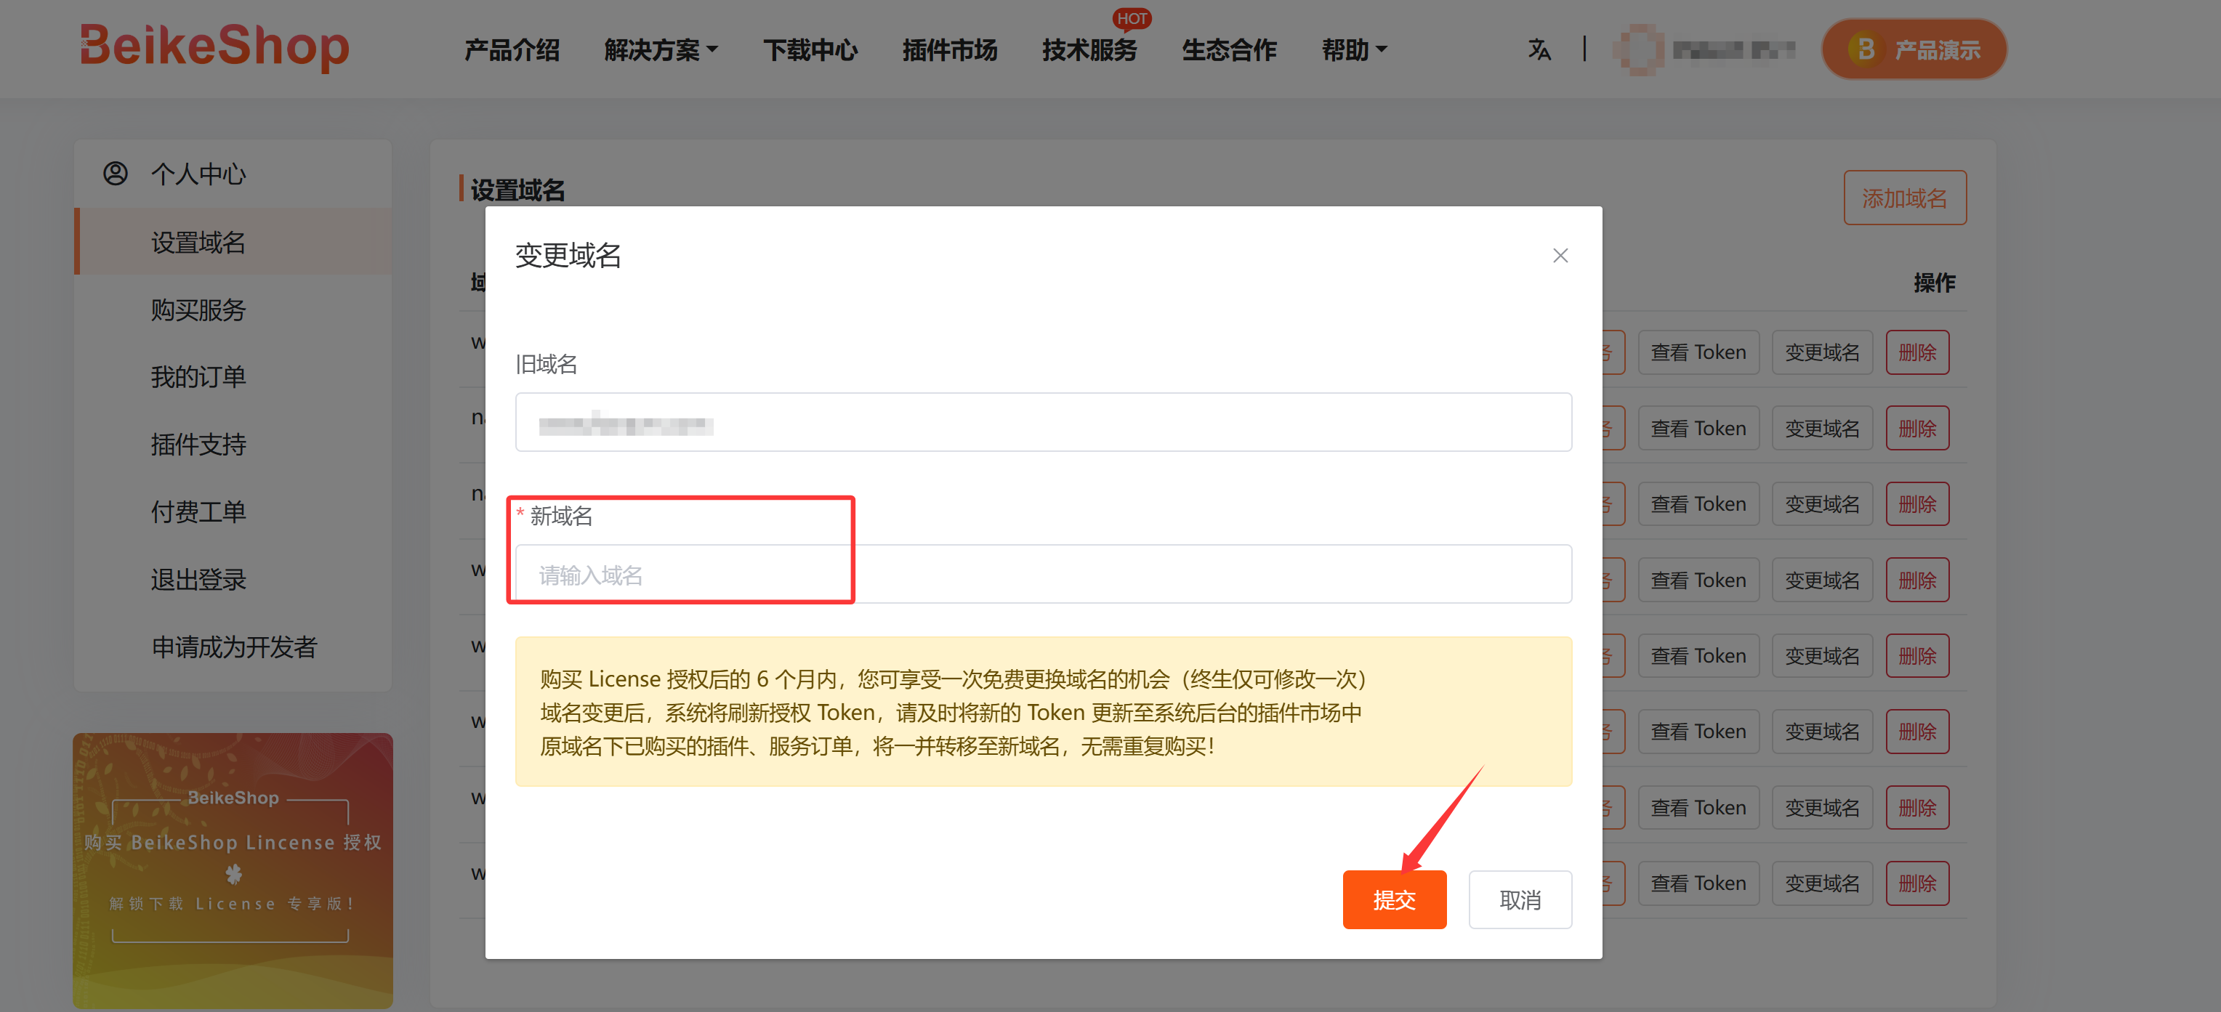Click the 添加域名 button
This screenshot has width=2221, height=1012.
tap(1905, 197)
